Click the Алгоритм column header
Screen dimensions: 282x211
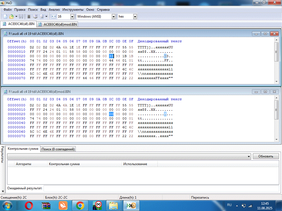click(31, 164)
